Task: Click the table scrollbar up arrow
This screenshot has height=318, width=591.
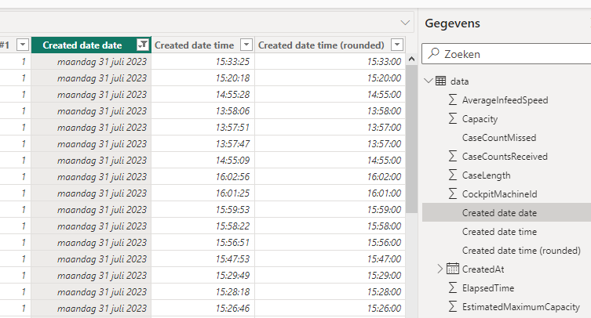Action: 411,59
